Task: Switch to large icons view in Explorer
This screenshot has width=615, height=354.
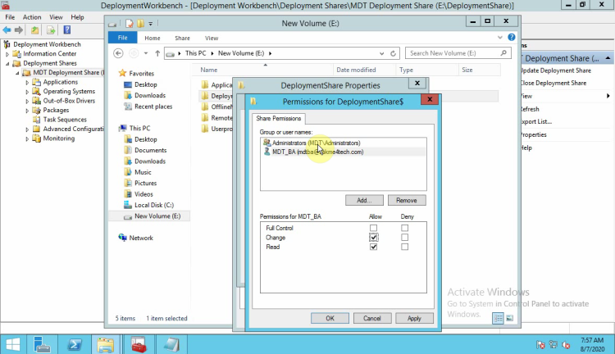Action: (x=509, y=318)
